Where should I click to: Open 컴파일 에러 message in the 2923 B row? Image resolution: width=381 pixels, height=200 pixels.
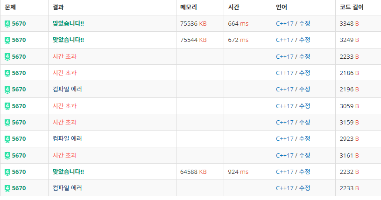point(67,138)
